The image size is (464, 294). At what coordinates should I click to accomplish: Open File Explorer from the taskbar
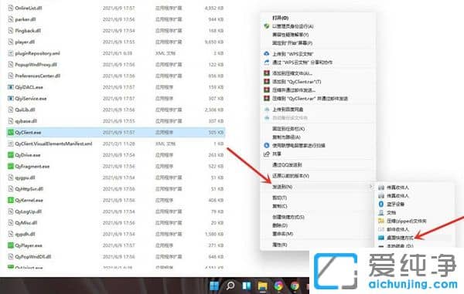click(262, 286)
